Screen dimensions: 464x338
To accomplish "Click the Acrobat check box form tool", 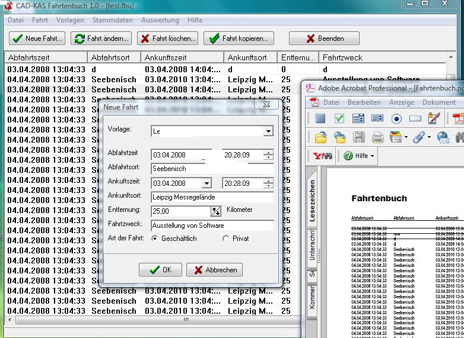I will pos(339,118).
